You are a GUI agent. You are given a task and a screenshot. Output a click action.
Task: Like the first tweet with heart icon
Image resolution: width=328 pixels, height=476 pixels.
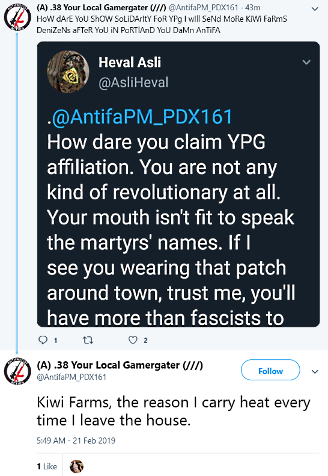tap(133, 340)
